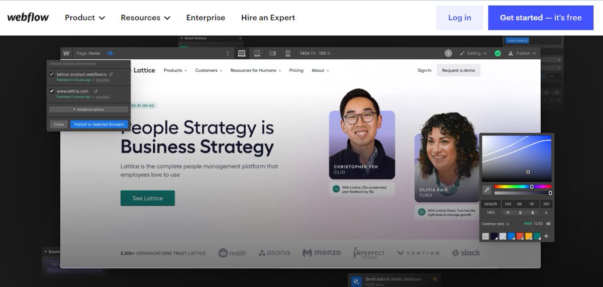Select the yellow color swatch
This screenshot has height=287, width=603.
[529, 236]
